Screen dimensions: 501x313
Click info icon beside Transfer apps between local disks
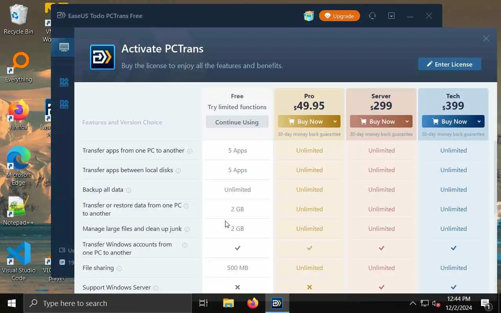178,171
